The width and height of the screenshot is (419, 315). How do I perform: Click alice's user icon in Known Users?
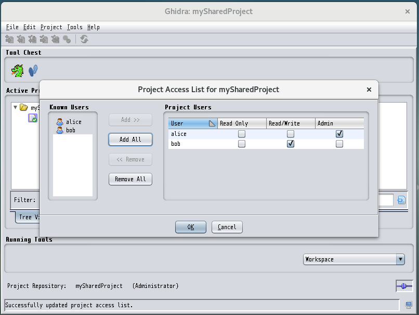click(60, 122)
